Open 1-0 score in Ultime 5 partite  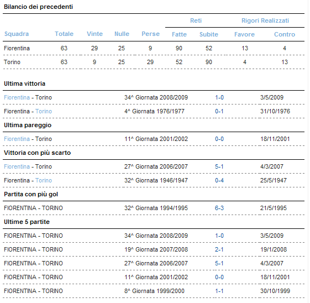tap(219, 236)
